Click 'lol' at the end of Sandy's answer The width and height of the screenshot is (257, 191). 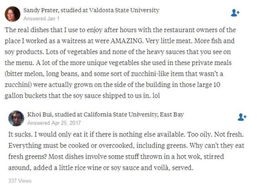(x=156, y=96)
